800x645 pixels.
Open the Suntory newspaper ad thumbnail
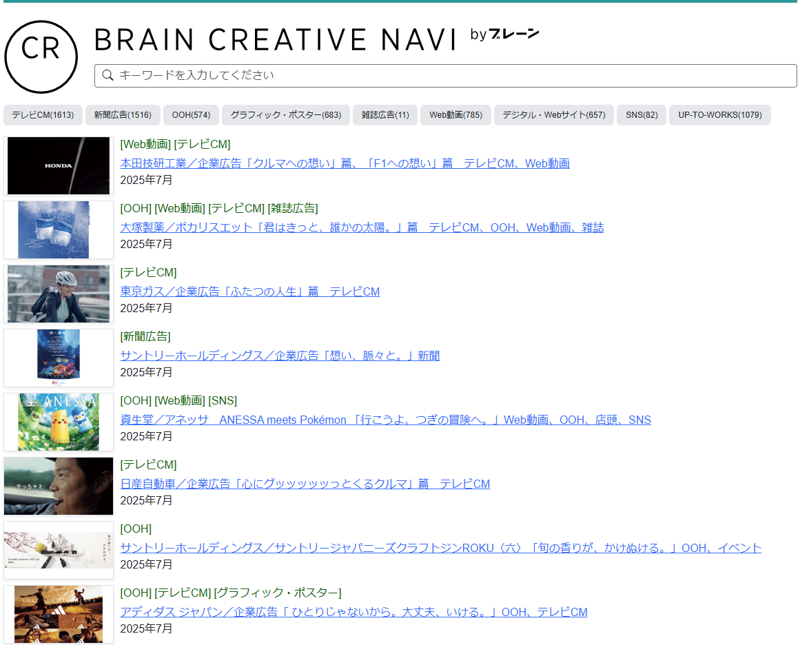tap(58, 358)
